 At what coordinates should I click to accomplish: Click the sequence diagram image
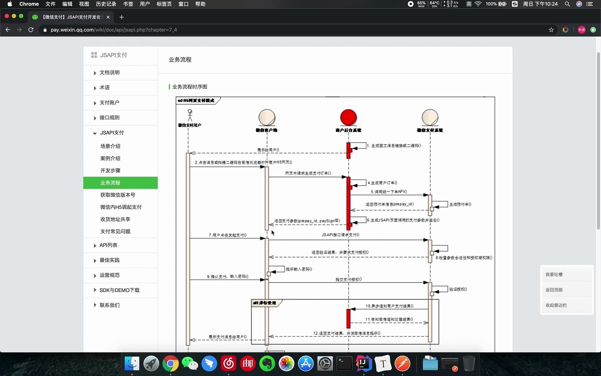click(x=335, y=224)
